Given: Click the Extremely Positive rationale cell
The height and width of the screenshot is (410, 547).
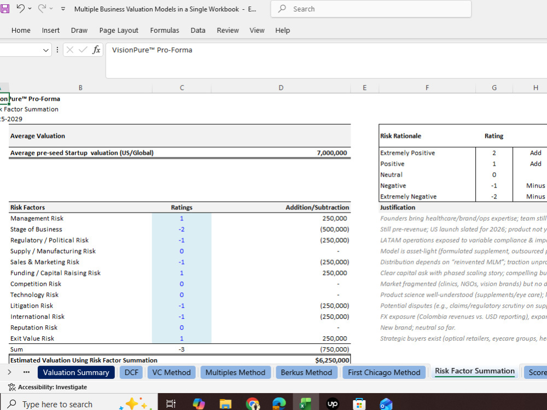Looking at the screenshot, I should click(427, 153).
